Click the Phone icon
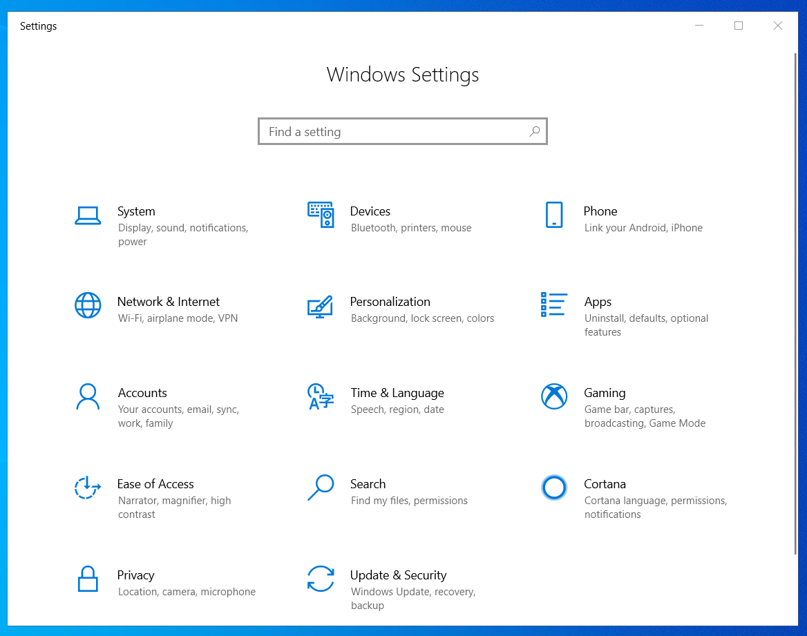 pos(553,215)
